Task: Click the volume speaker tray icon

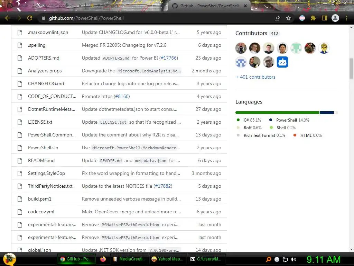Action: coord(294,259)
